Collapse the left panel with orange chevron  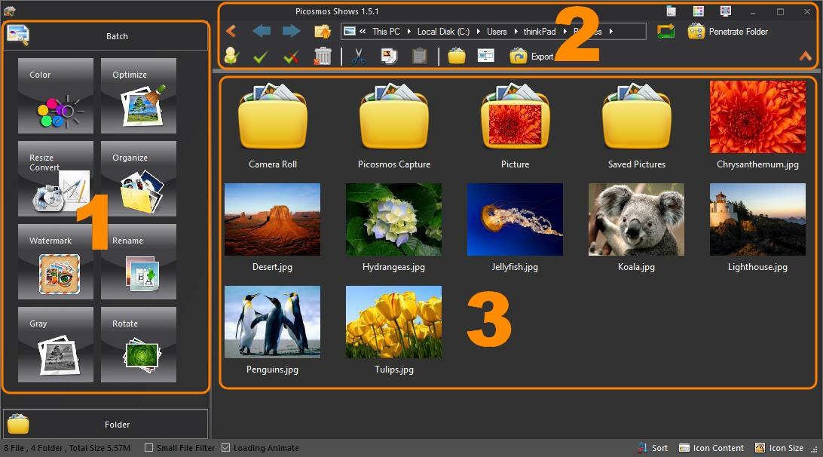pyautogui.click(x=231, y=31)
